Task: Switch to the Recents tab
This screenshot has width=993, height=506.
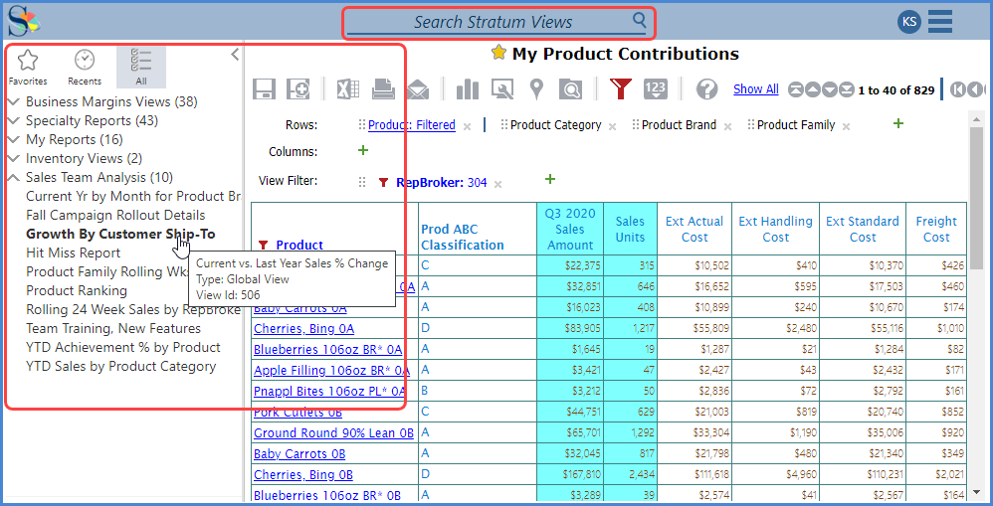Action: (85, 67)
